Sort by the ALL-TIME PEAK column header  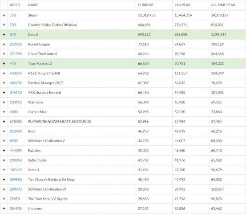pos(223,5)
